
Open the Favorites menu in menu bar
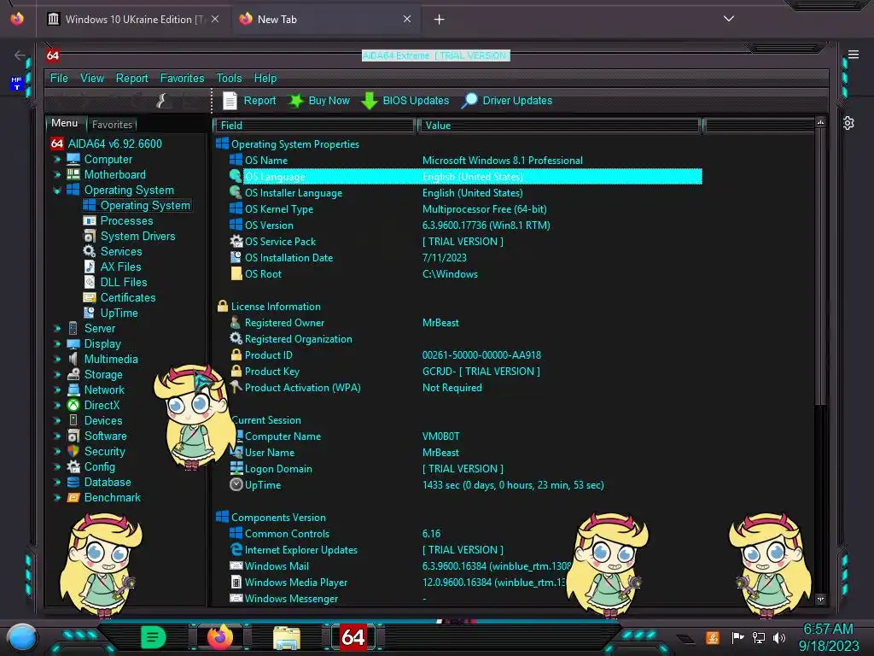(183, 78)
